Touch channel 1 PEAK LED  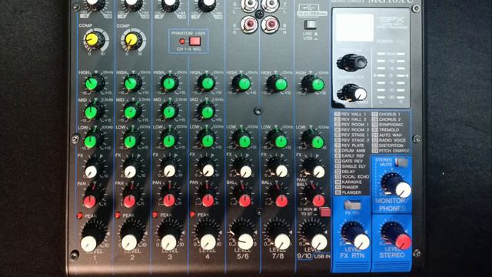click(x=80, y=215)
